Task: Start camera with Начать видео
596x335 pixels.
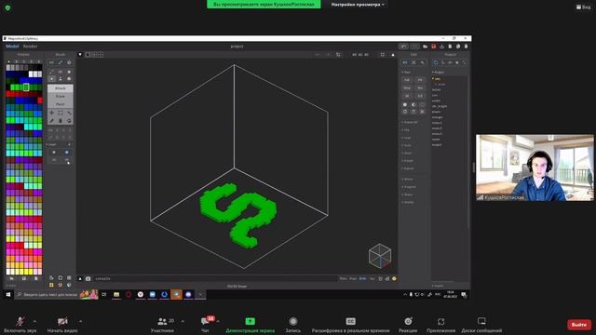Action: click(62, 325)
